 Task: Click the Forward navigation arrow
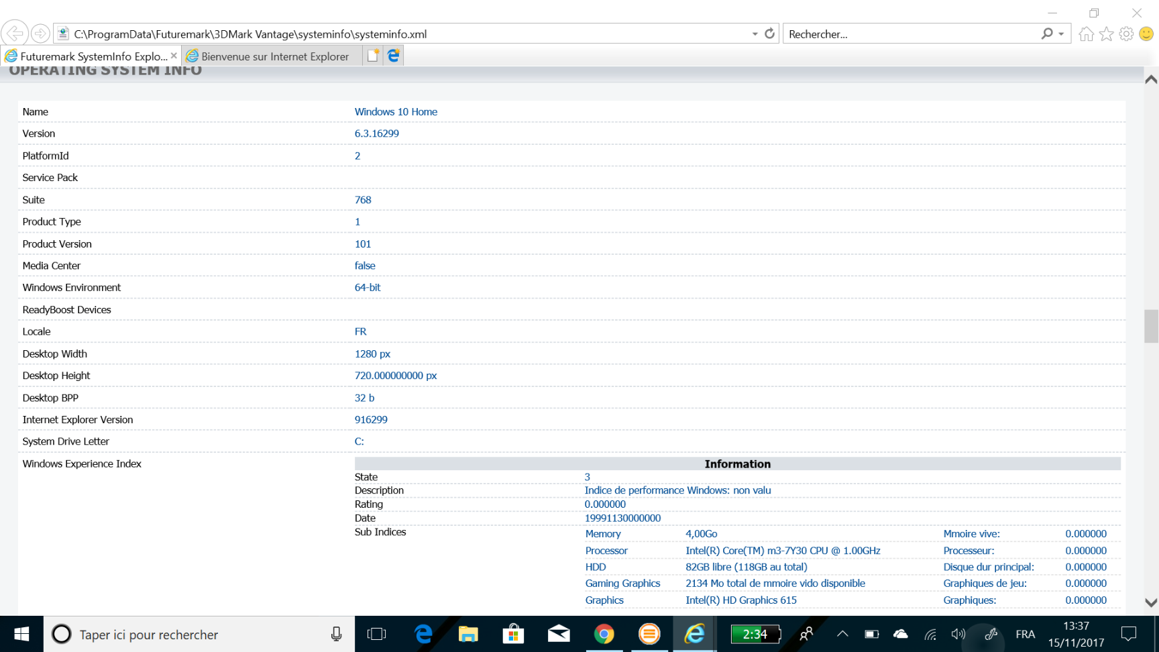[x=40, y=33]
